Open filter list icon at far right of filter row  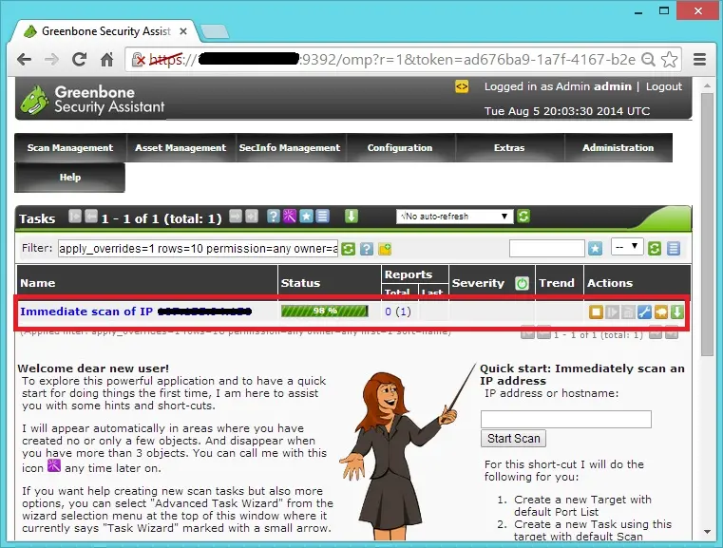tap(674, 249)
